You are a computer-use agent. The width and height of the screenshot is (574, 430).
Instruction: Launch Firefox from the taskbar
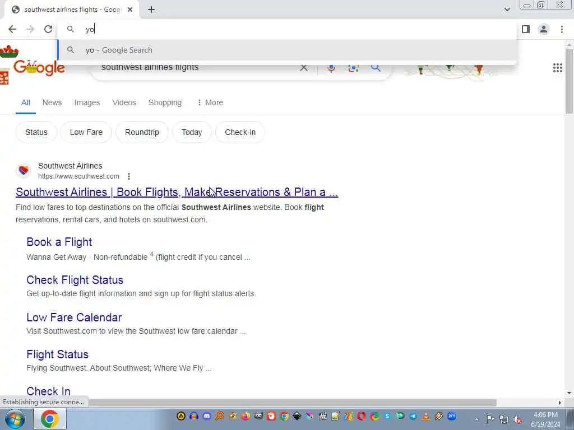[x=246, y=416]
